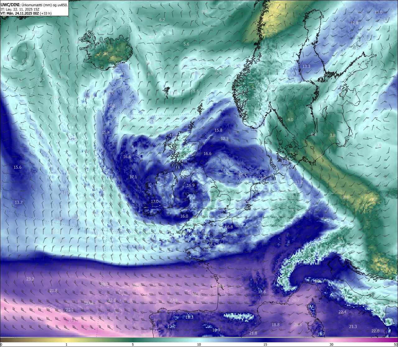This screenshot has height=347, width=398.
Task: Select map value '15.8' in the North Sea
Action: [219, 130]
